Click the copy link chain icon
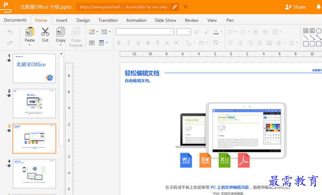 point(175,7)
